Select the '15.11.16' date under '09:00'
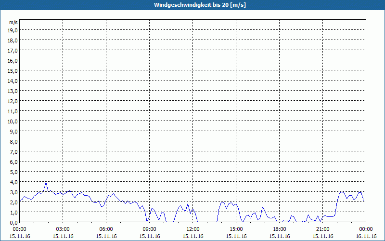Image resolution: width=385 pixels, height=241 pixels. [x=150, y=236]
